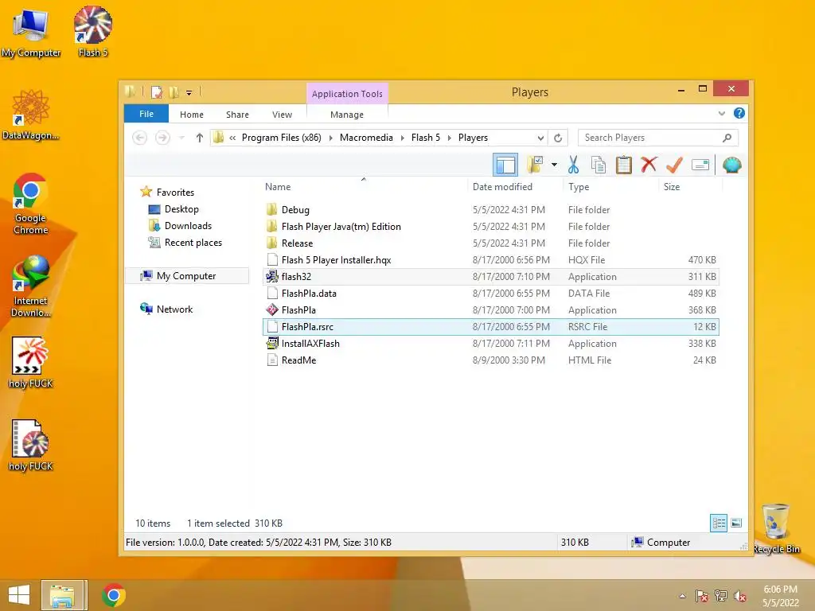Viewport: 815px width, 611px height.
Task: Click Properties icon in quick access toolbar
Action: (x=156, y=92)
